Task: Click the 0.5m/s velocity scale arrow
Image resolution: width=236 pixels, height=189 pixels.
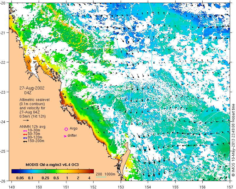Action: tap(26, 120)
